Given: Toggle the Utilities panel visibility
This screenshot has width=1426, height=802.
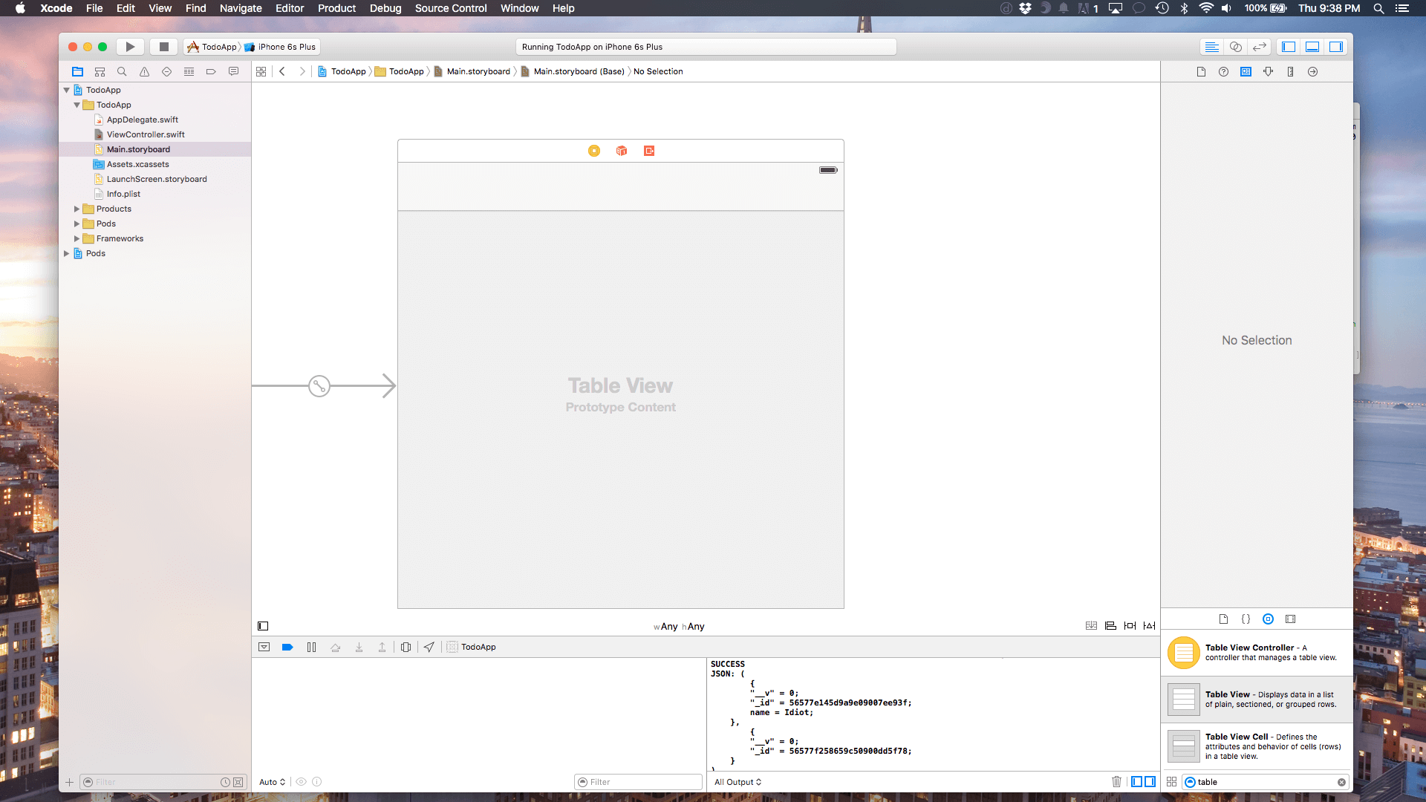Looking at the screenshot, I should (1336, 47).
